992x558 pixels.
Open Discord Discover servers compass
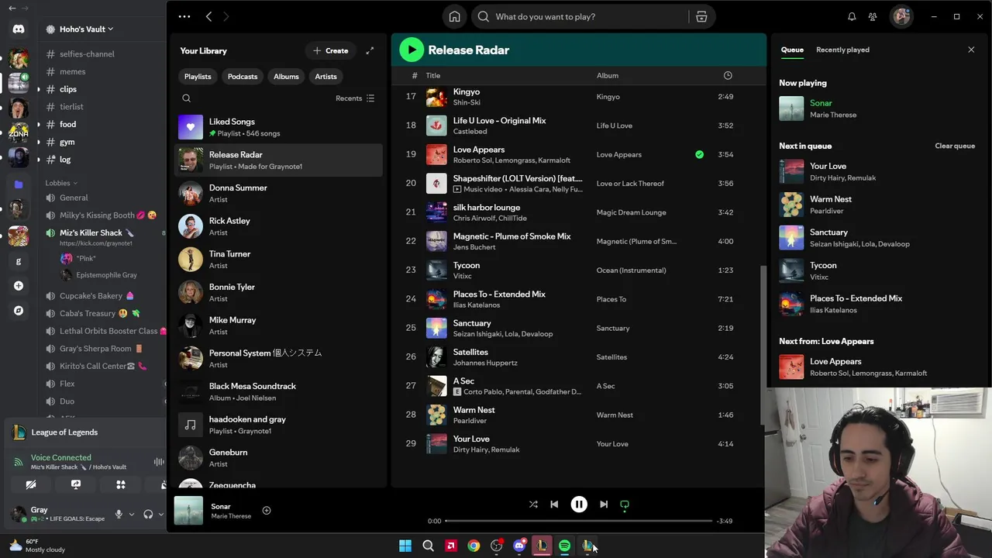19,311
